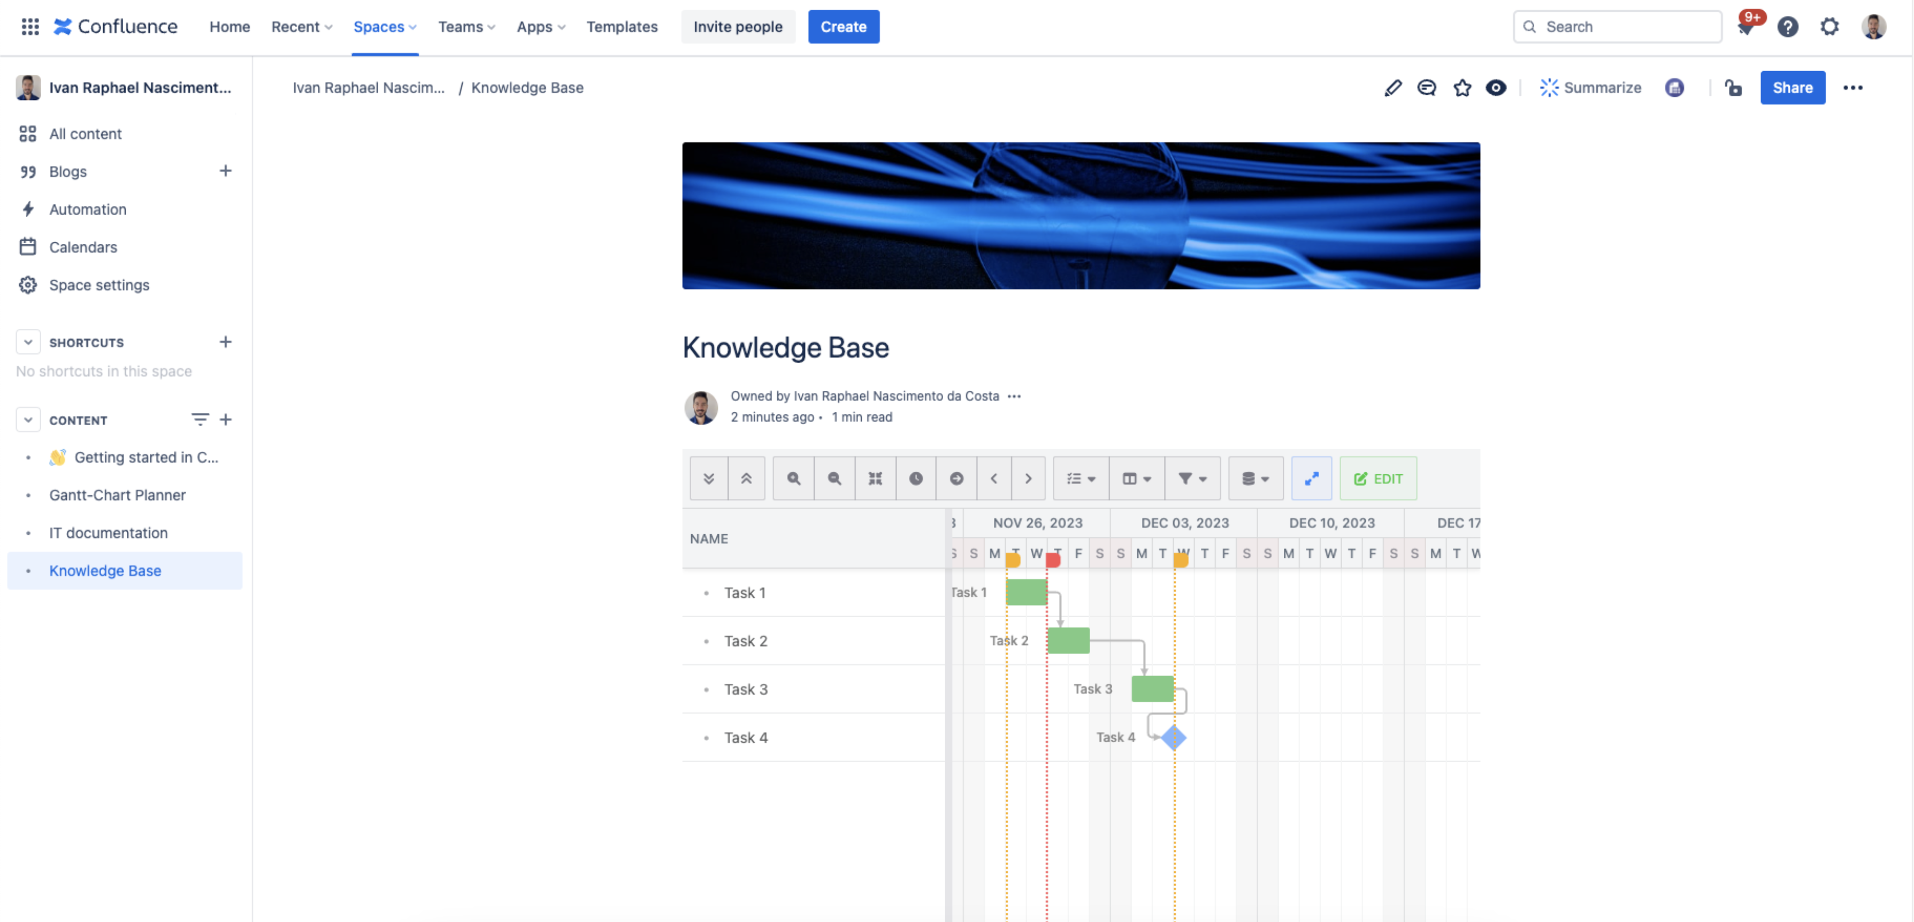Click the pencil edit page icon
Viewport: 1914px width, 922px height.
[x=1392, y=88]
